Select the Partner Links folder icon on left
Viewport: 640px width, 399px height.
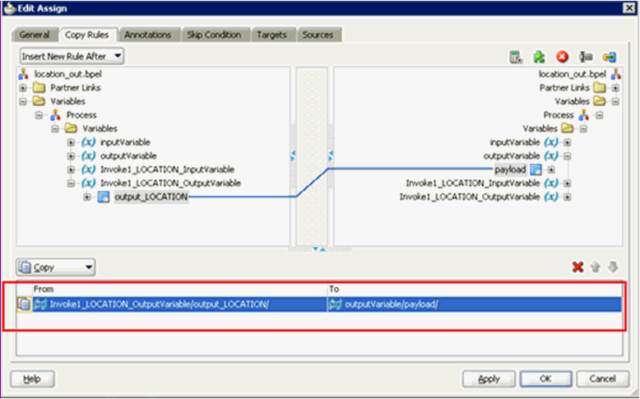click(39, 88)
